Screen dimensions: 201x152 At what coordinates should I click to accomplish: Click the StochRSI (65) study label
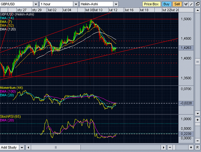(10, 116)
